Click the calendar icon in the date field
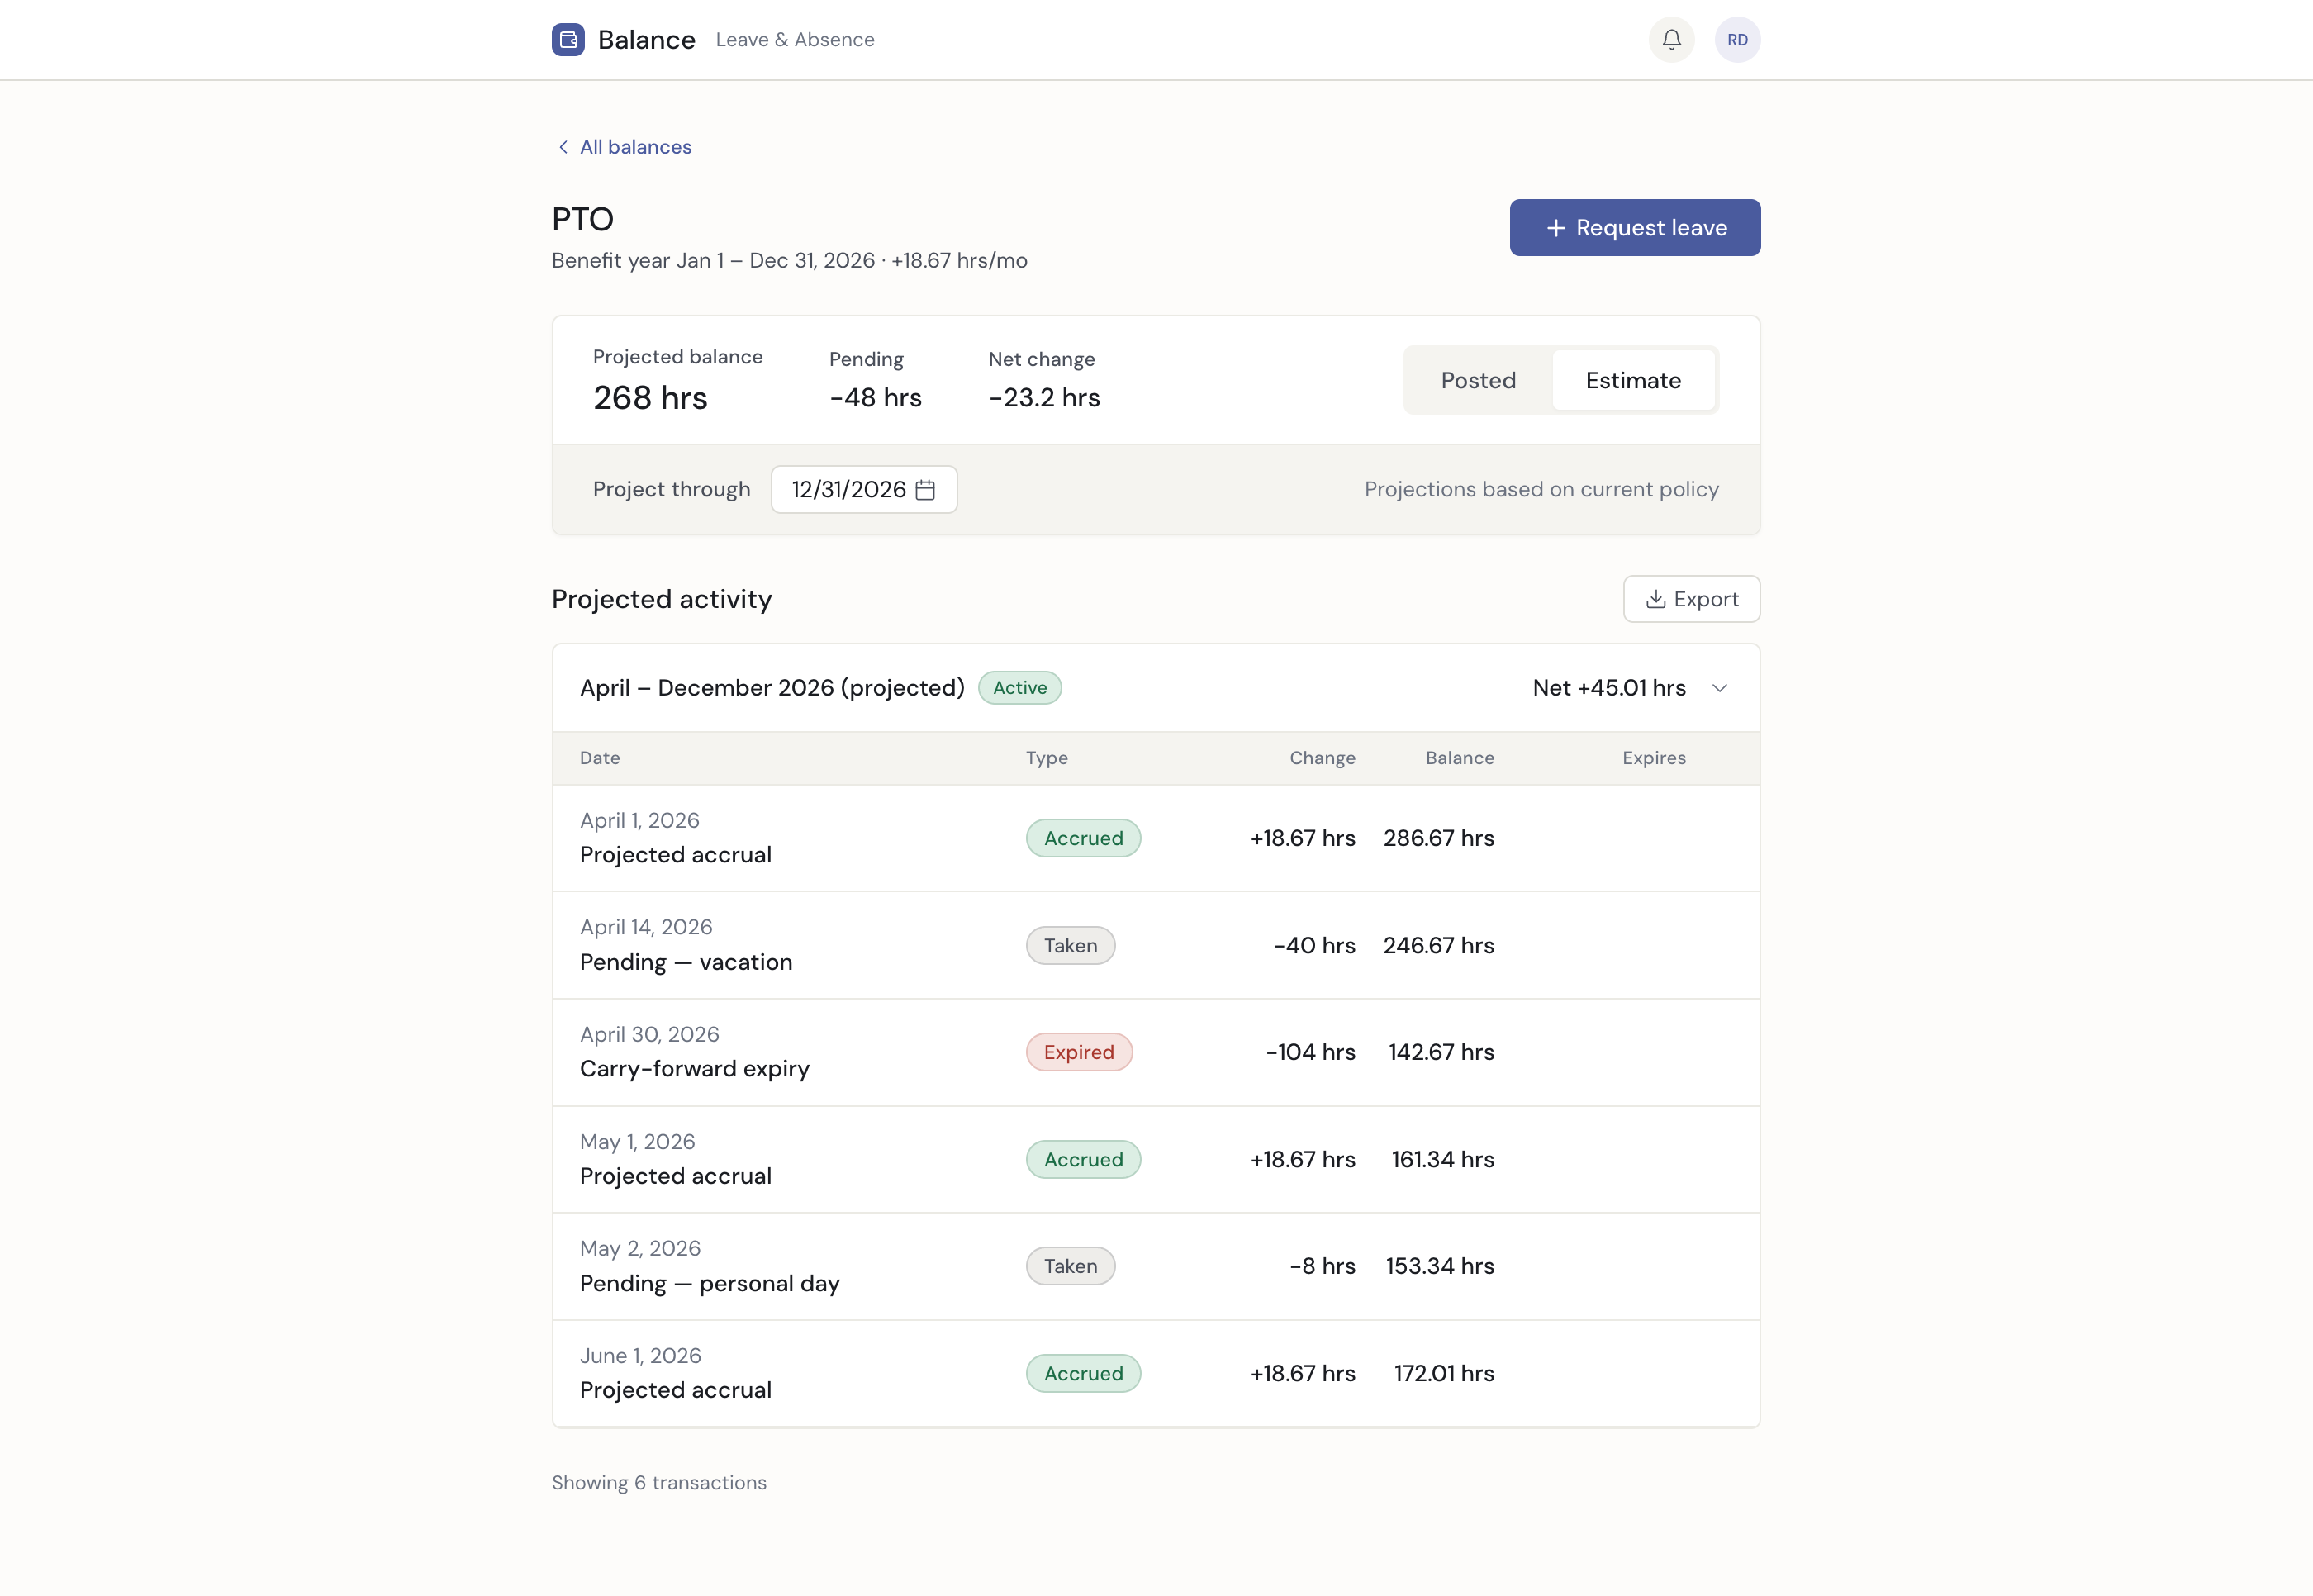The height and width of the screenshot is (1596, 2313). 924,489
